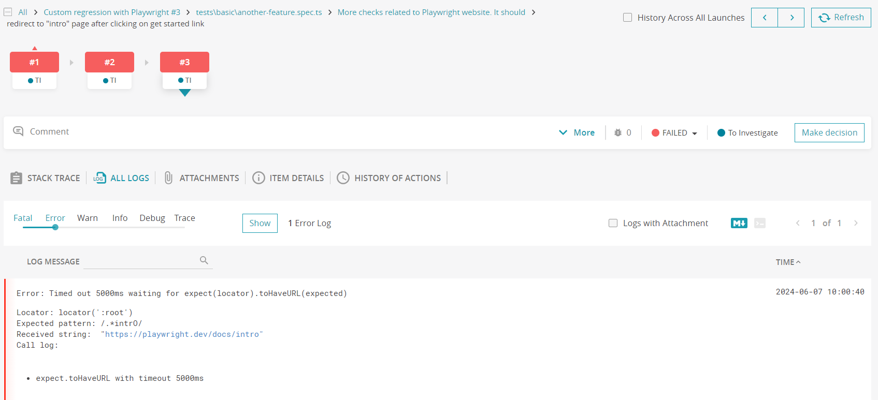
Task: Enable History Across All Launches checkbox
Action: click(627, 18)
